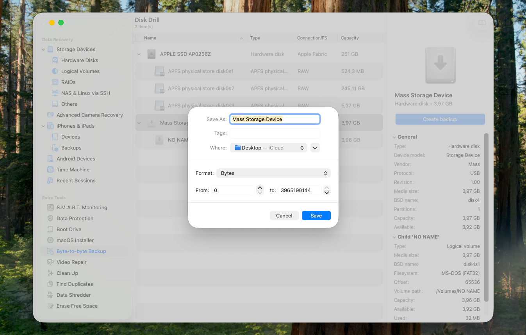Click the Advanced Camera Recovery icon
The image size is (526, 335).
pyautogui.click(x=50, y=115)
